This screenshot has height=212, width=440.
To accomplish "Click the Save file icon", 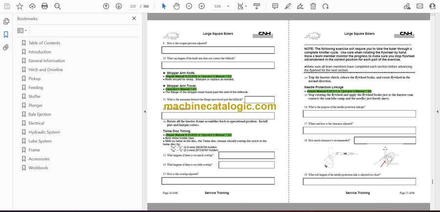I will click(x=7, y=6).
